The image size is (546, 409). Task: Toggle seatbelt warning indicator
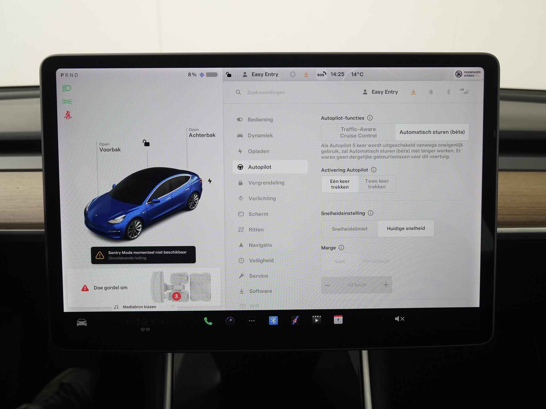(x=68, y=116)
